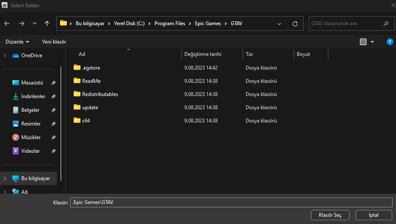396x224 pixels.
Task: Open the x64 folder icon
Action: click(77, 120)
